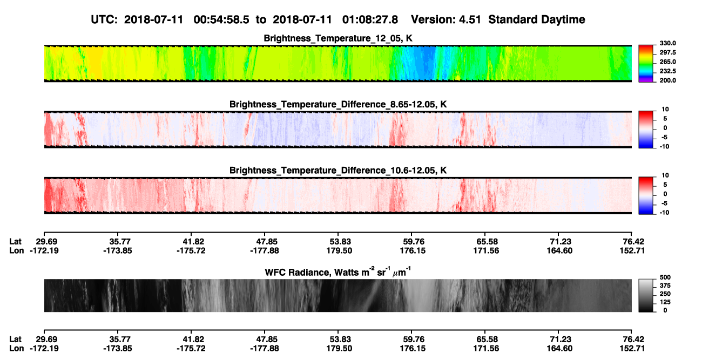
Task: Click the 500 tick on WFC colorbar
Action: [665, 278]
